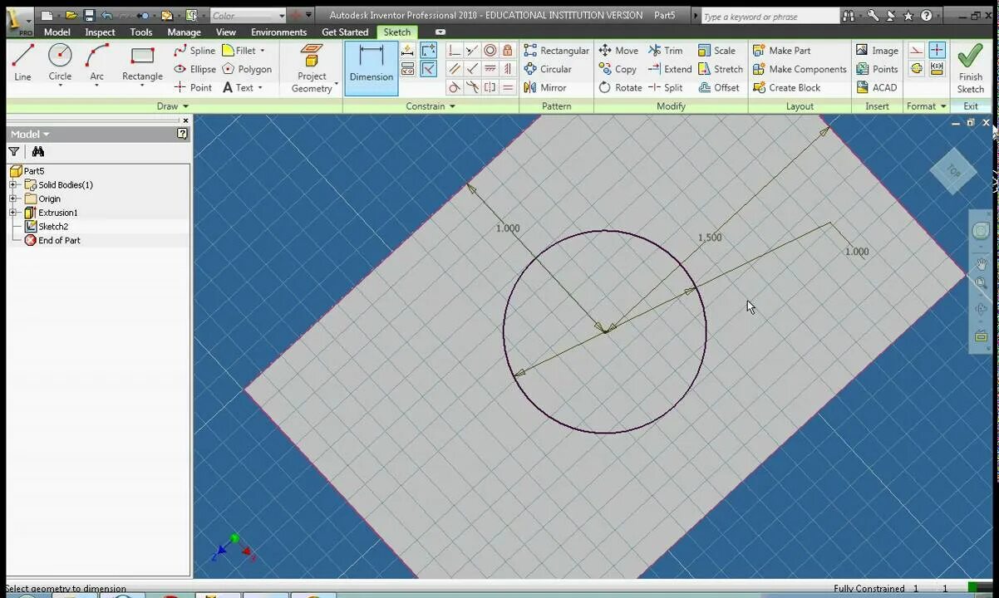Click the Save icon in quick access toolbar

tap(89, 15)
